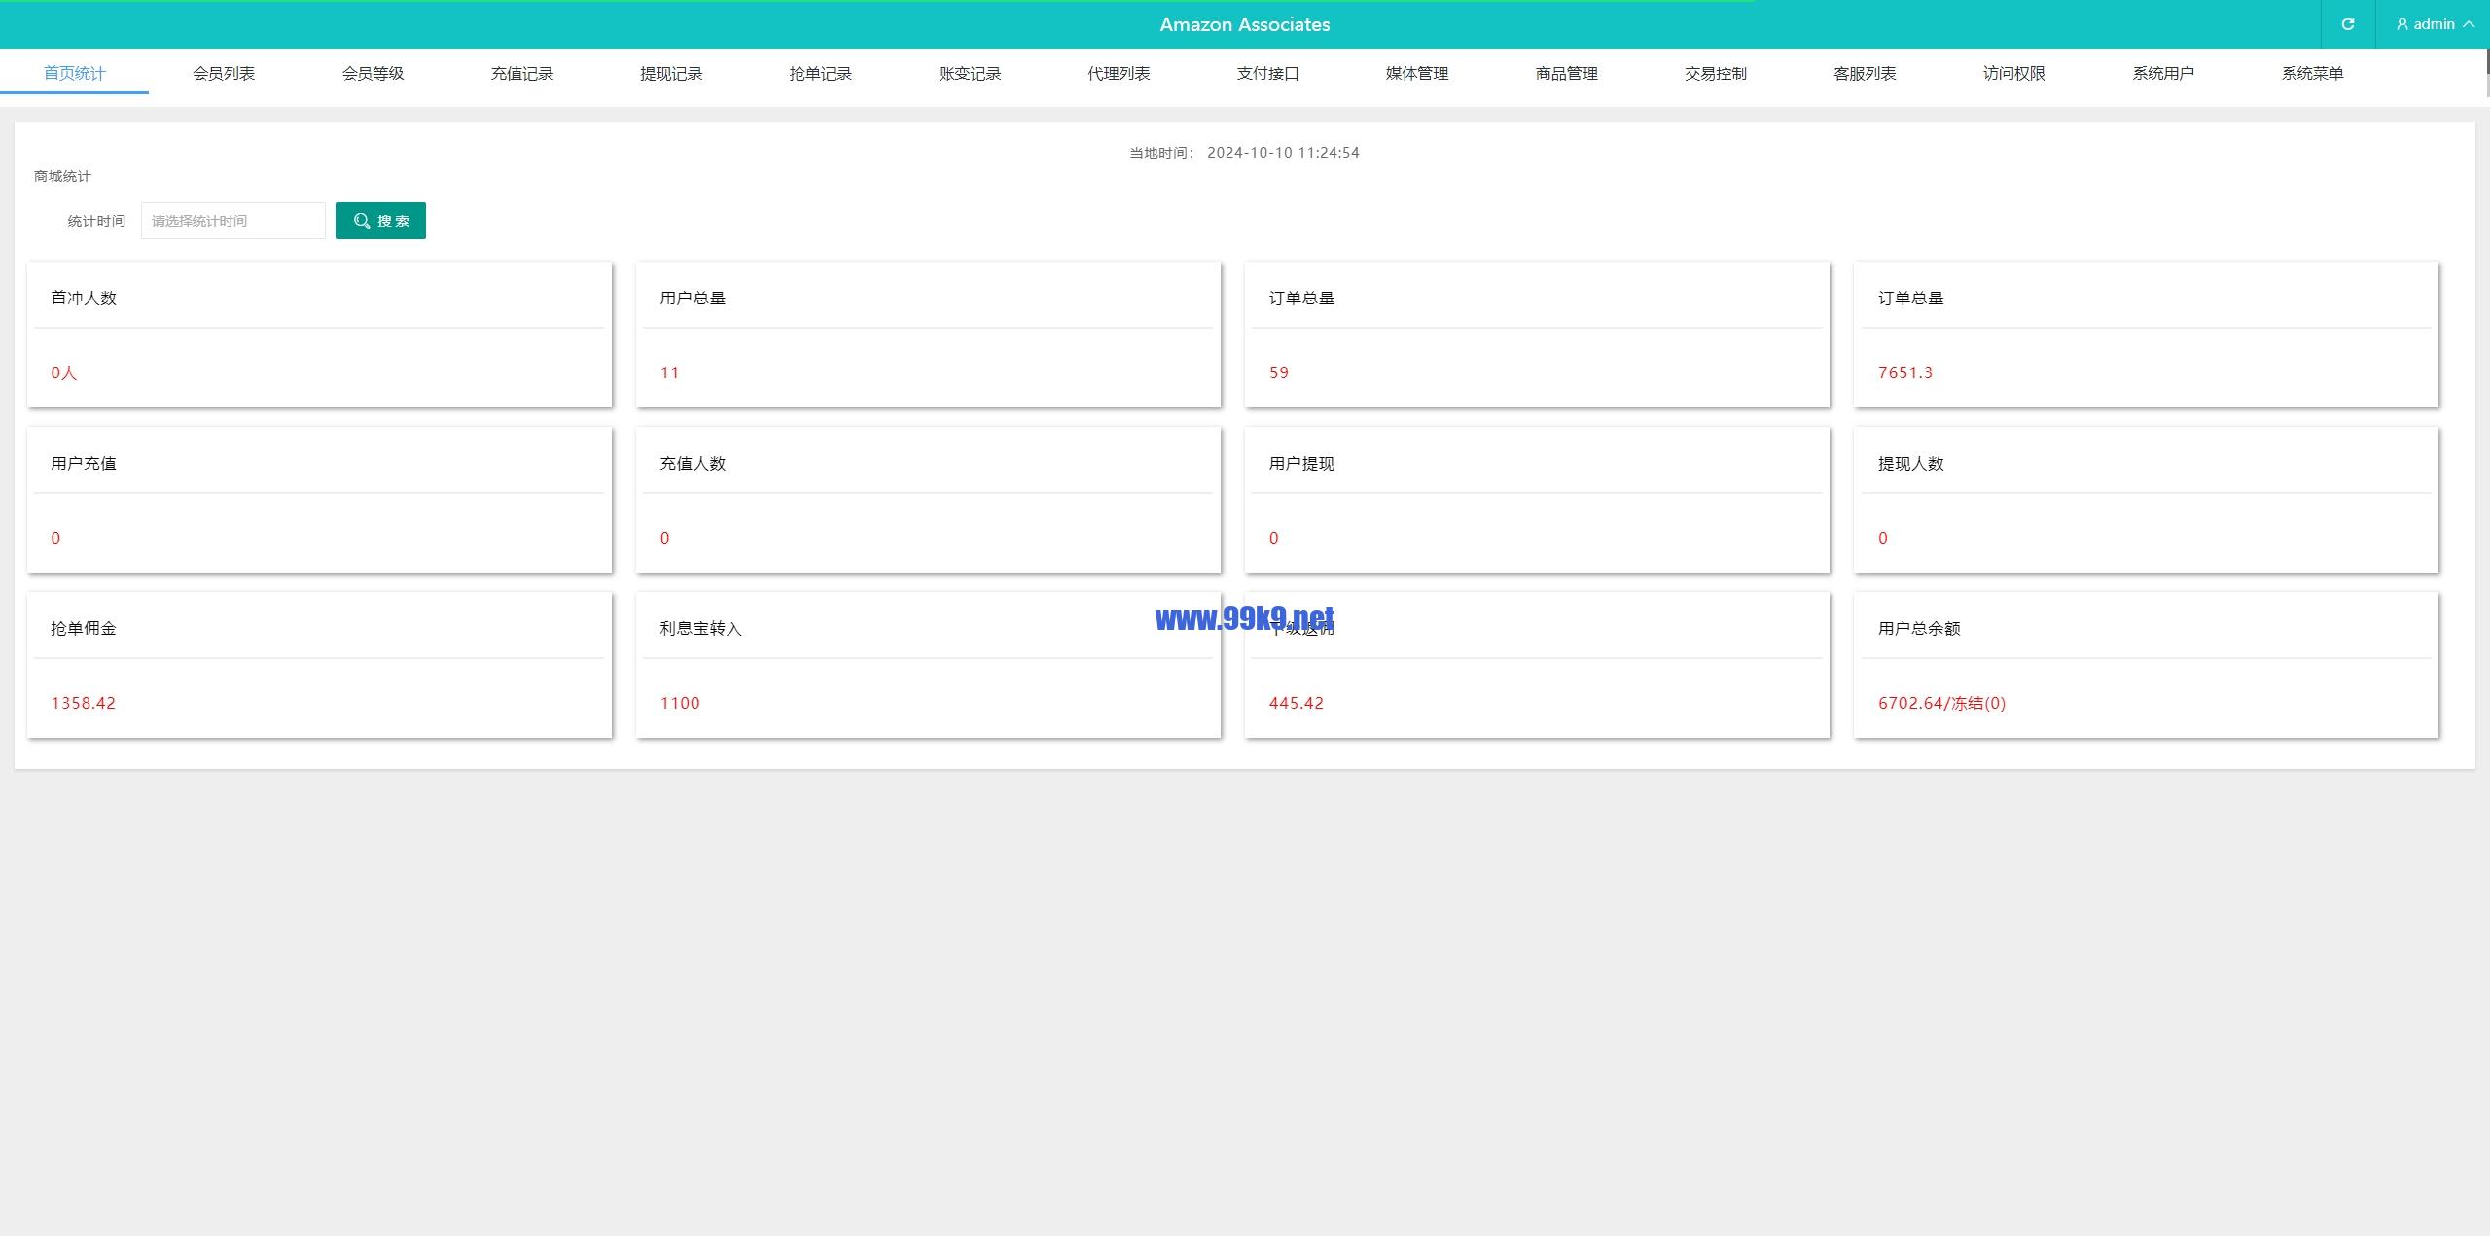Select 抢单记录 tab

821,73
